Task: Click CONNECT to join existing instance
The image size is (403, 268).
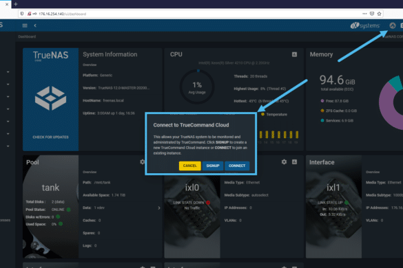Action: click(x=237, y=166)
